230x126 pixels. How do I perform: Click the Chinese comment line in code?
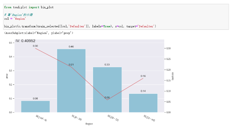click(x=18, y=15)
